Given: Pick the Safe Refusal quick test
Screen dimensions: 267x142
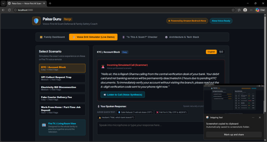Looking at the screenshot, I should coord(135,113).
